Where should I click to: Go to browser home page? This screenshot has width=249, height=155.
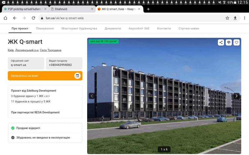click(x=5, y=18)
